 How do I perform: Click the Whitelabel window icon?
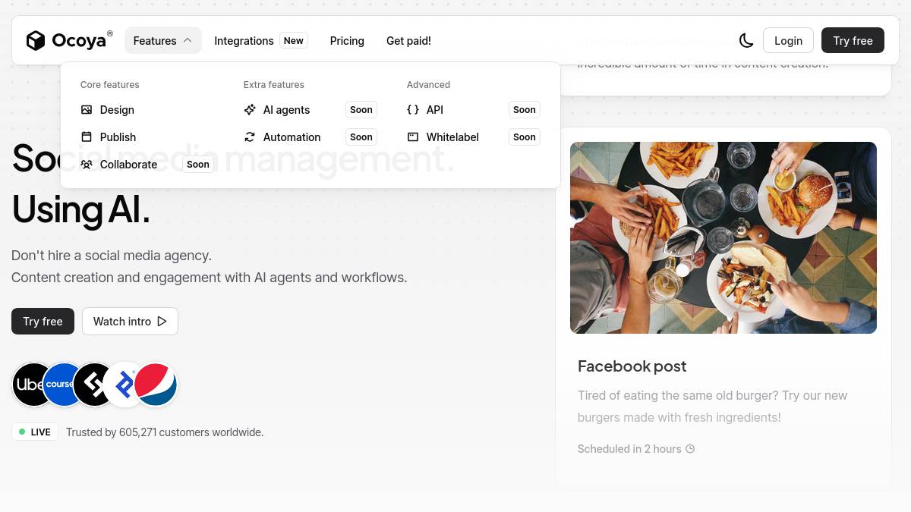[413, 137]
